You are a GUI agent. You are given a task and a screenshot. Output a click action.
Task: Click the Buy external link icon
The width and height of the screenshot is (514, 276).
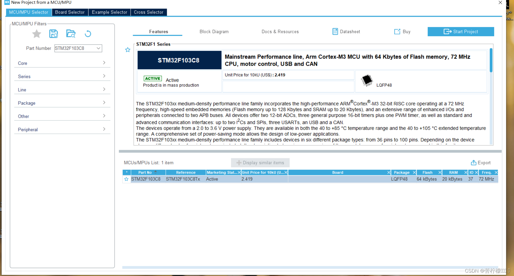pyautogui.click(x=397, y=32)
